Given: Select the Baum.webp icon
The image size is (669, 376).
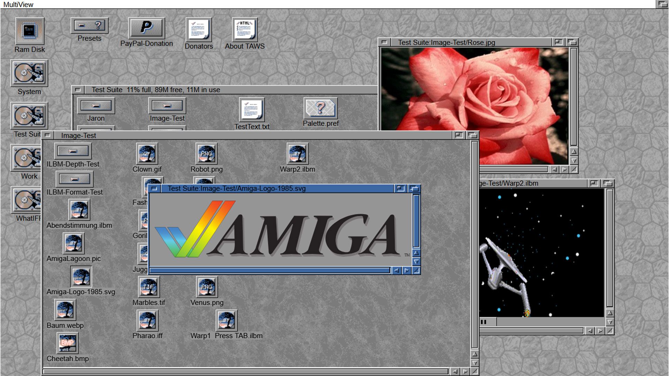Looking at the screenshot, I should coord(64,310).
